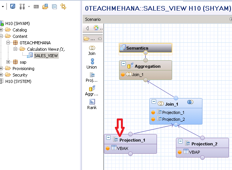The image size is (232, 170).
Task: Collapse the Aggregation node
Action: coord(124,64)
